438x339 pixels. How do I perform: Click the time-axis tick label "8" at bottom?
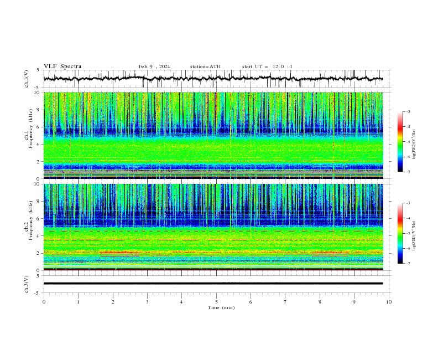click(320, 302)
